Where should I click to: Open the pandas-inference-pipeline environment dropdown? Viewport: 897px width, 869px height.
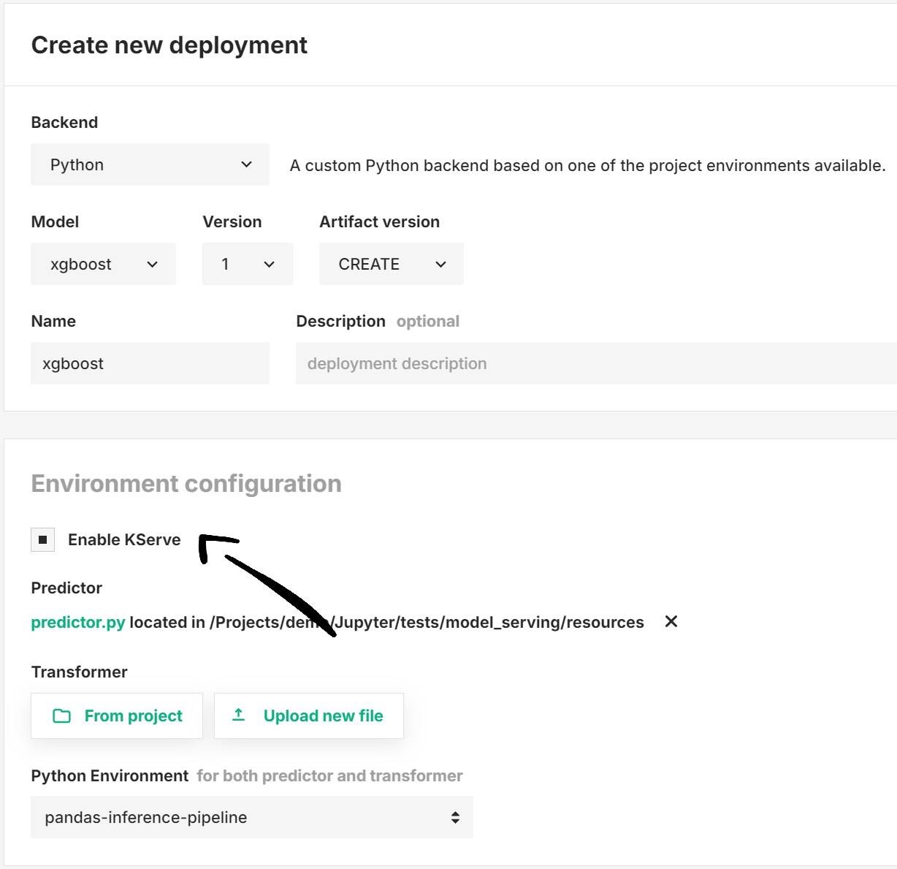[x=252, y=817]
